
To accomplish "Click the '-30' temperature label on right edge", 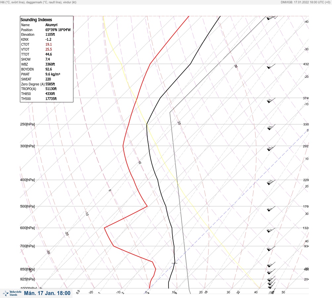I will coord(306,49).
